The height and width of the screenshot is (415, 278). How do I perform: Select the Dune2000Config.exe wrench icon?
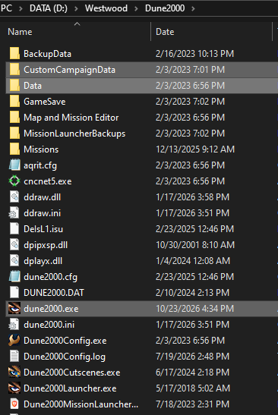(x=14, y=341)
